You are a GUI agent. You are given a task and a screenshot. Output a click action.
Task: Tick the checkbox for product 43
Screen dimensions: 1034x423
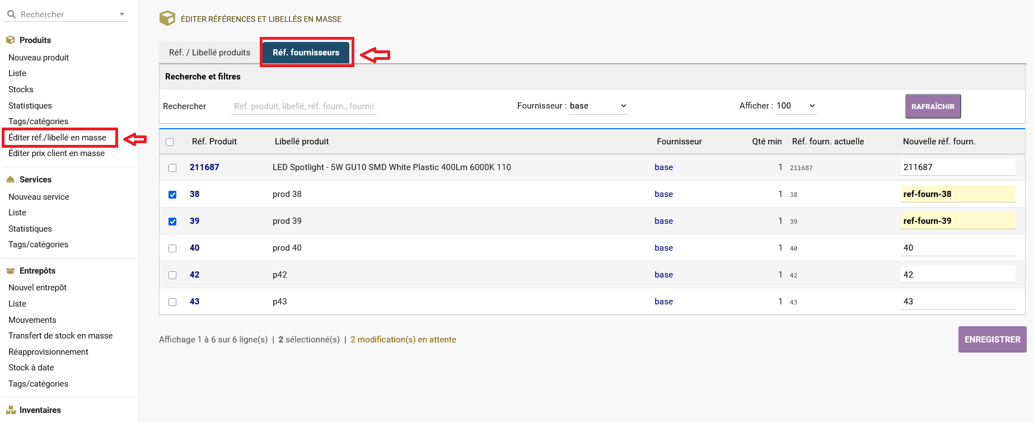(172, 302)
